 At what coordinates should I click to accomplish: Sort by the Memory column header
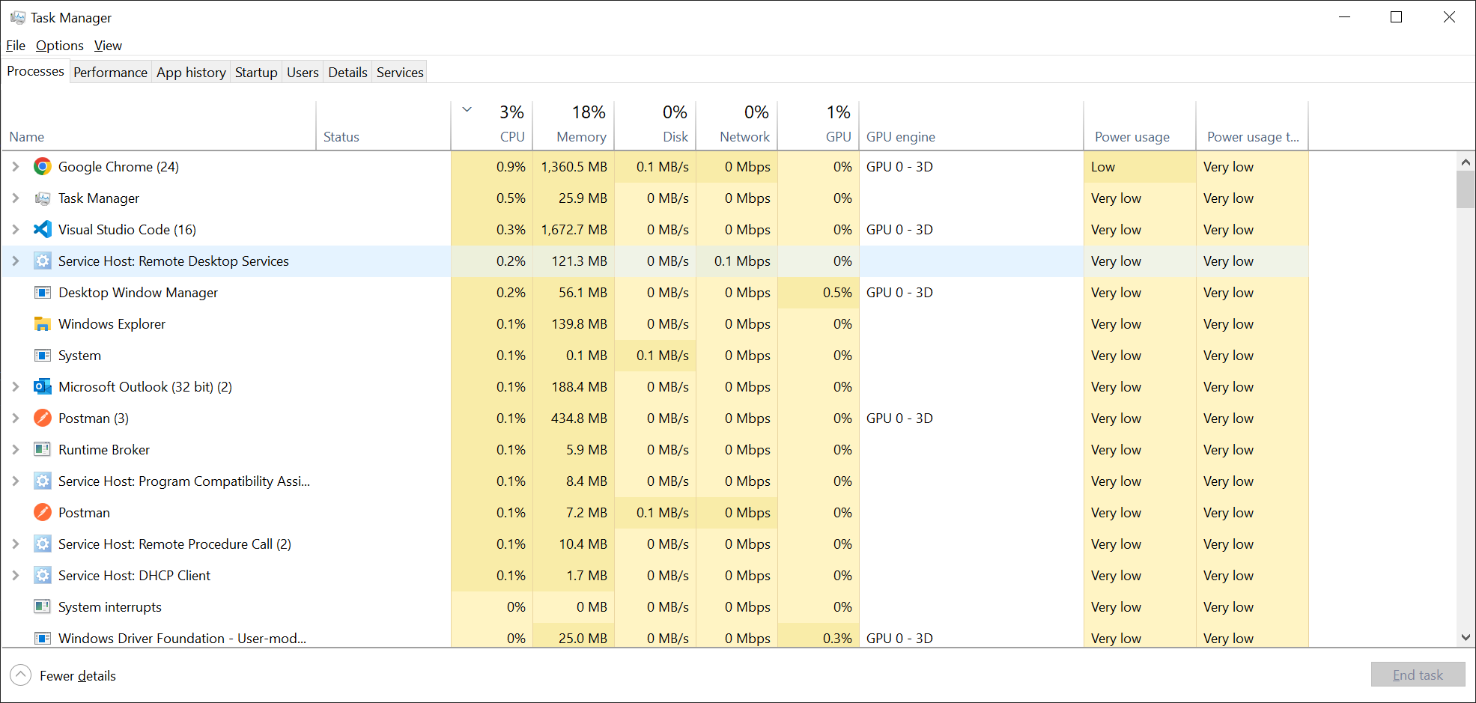574,125
